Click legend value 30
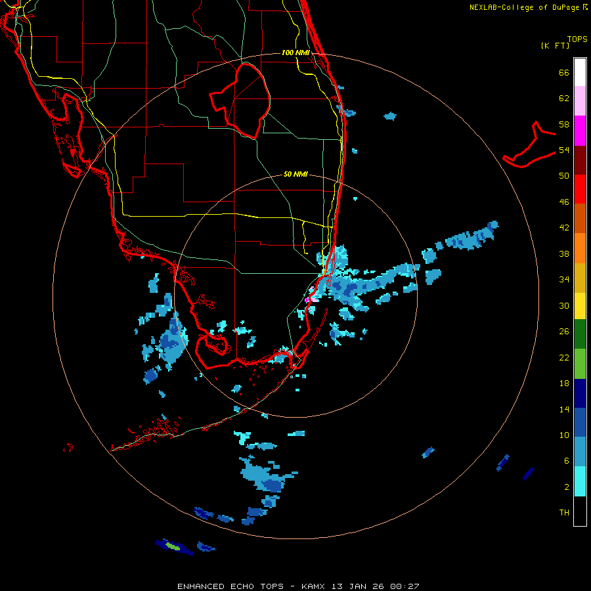Viewport: 591px width, 591px height. coord(564,305)
